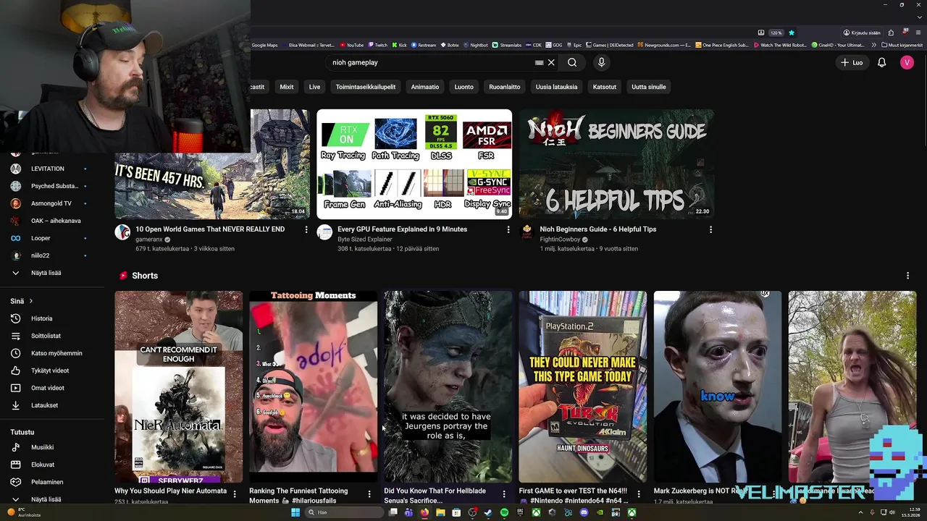Open options for 'First GAME to ever TEST the N64' short
Screen dimensions: 927x521
pyautogui.click(x=638, y=494)
